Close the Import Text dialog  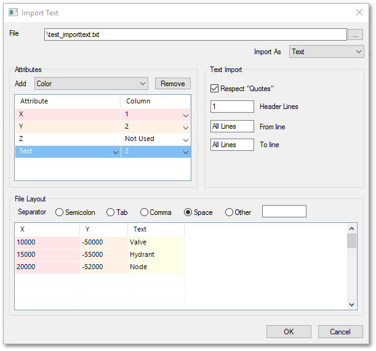tap(359, 12)
